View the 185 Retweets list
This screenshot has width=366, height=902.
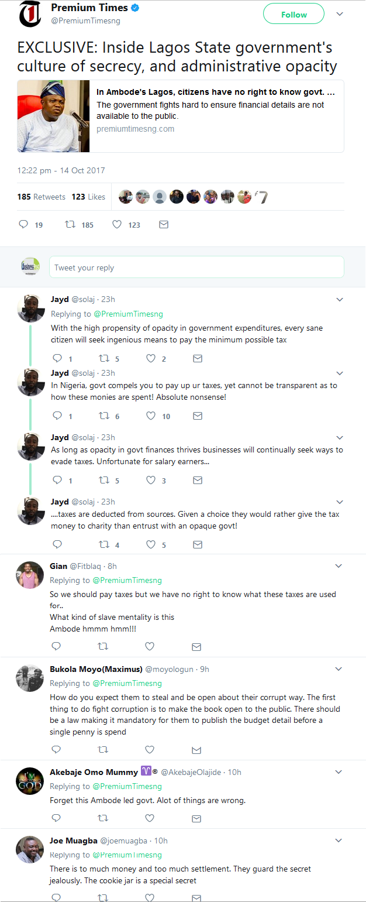pyautogui.click(x=42, y=197)
